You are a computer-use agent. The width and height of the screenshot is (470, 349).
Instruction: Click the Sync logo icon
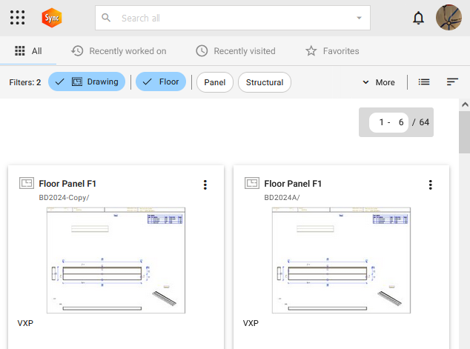pos(52,17)
